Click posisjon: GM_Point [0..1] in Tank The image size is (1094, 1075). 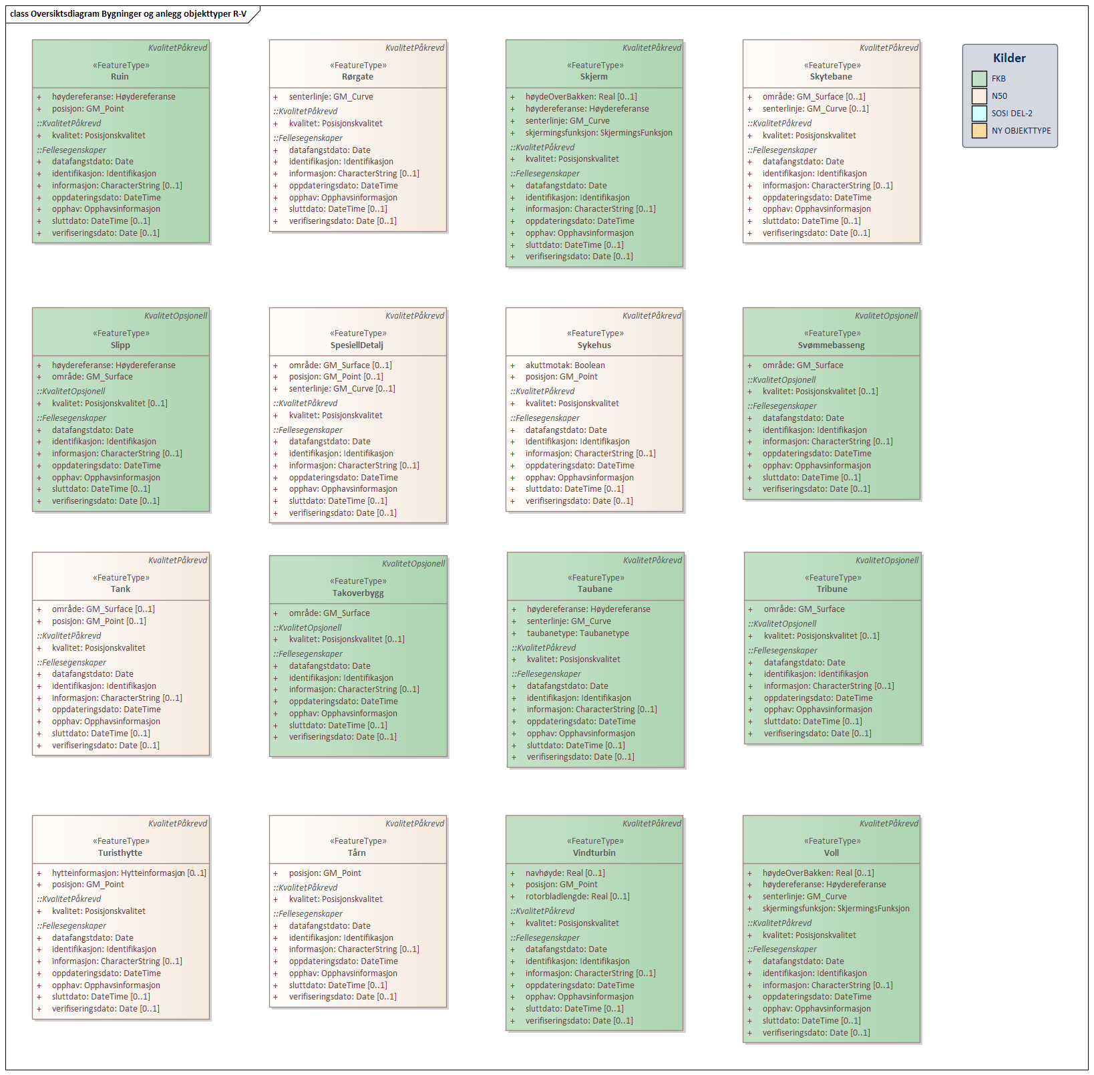point(99,621)
